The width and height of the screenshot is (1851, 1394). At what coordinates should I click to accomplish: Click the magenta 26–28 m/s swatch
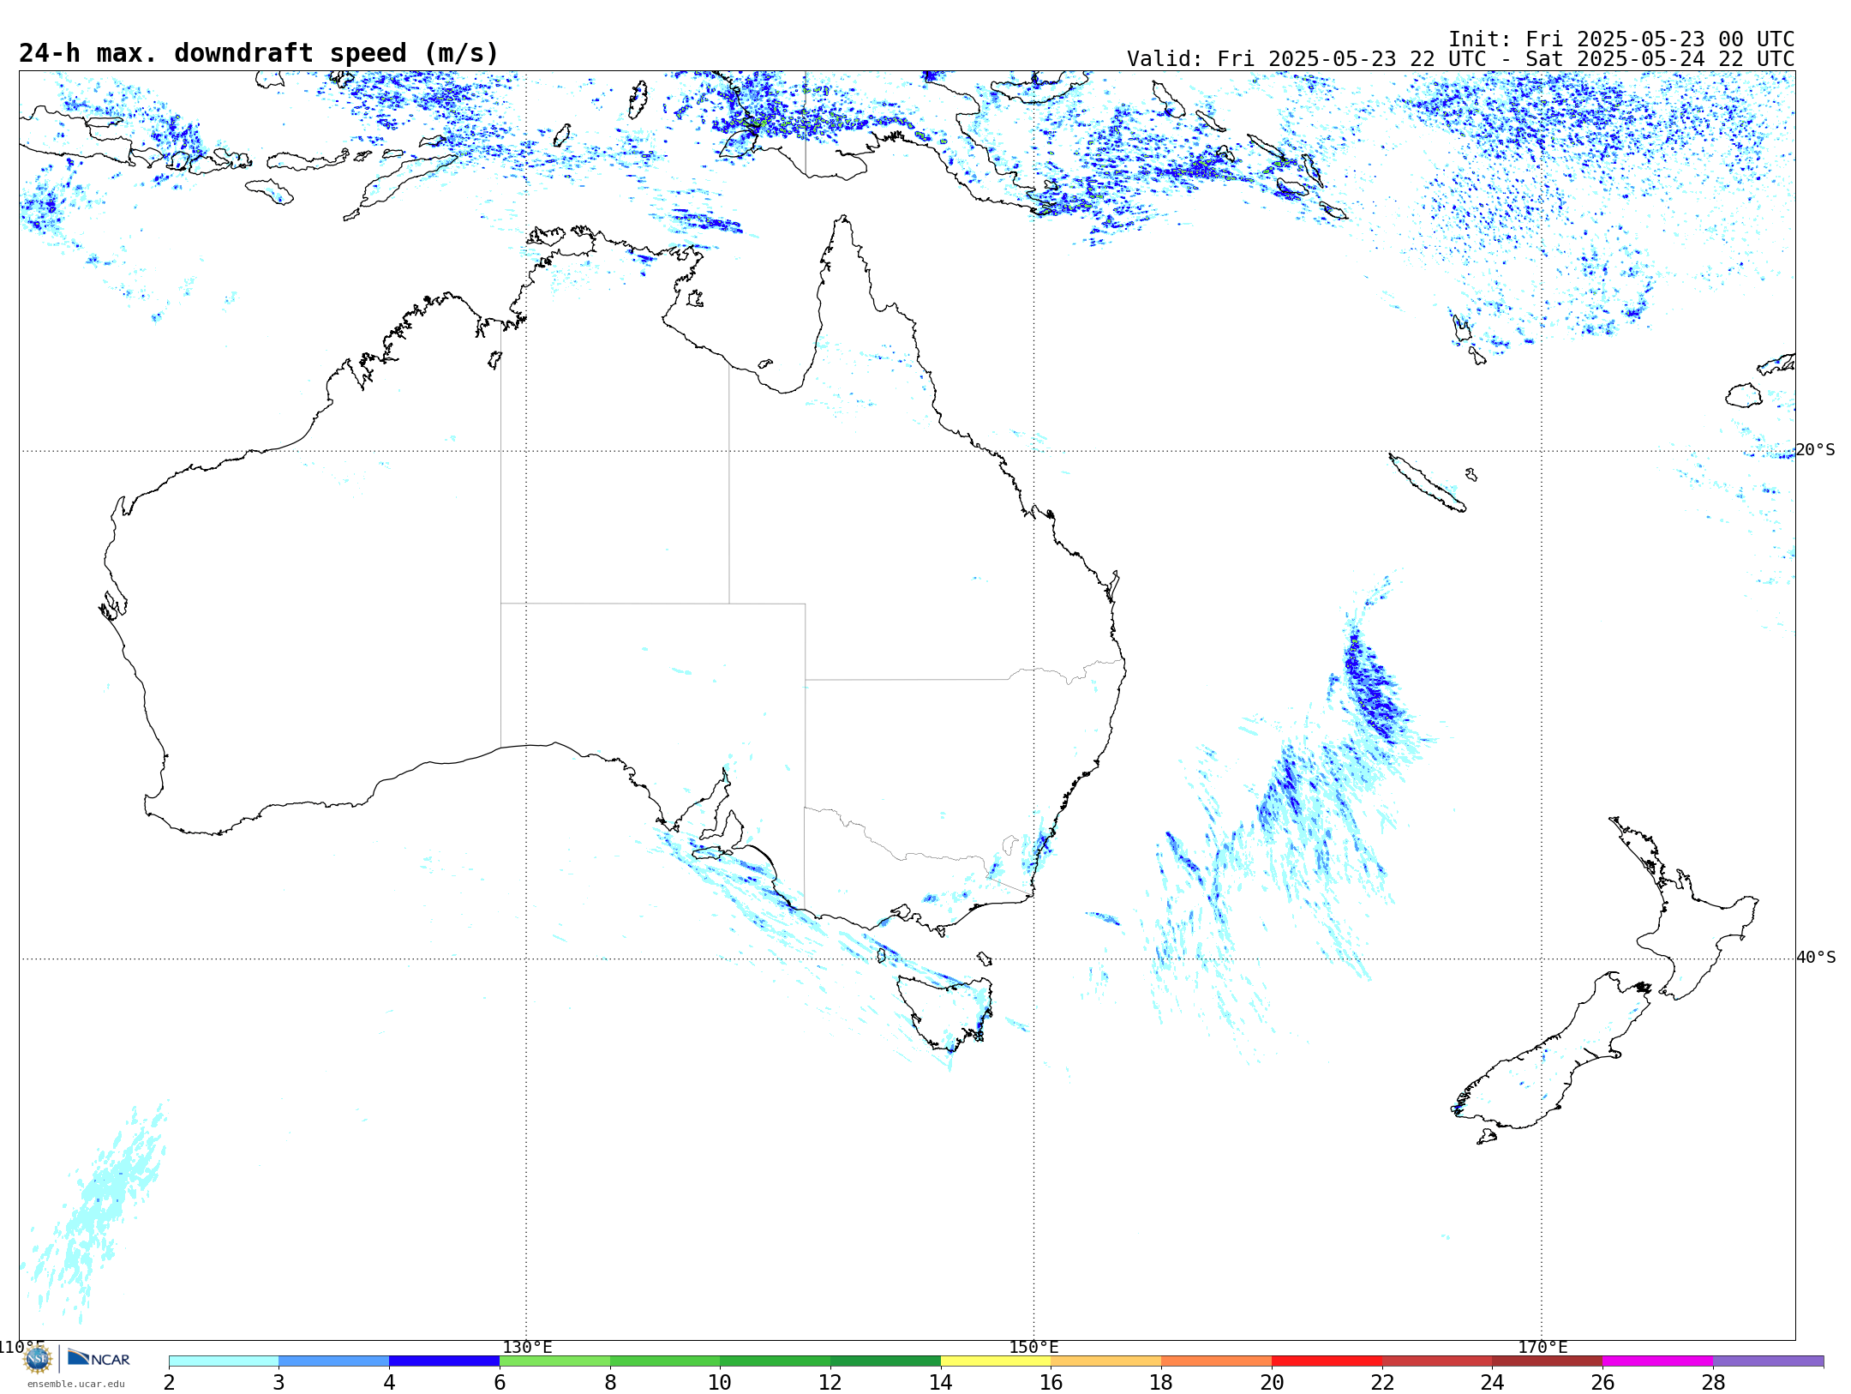click(1658, 1361)
